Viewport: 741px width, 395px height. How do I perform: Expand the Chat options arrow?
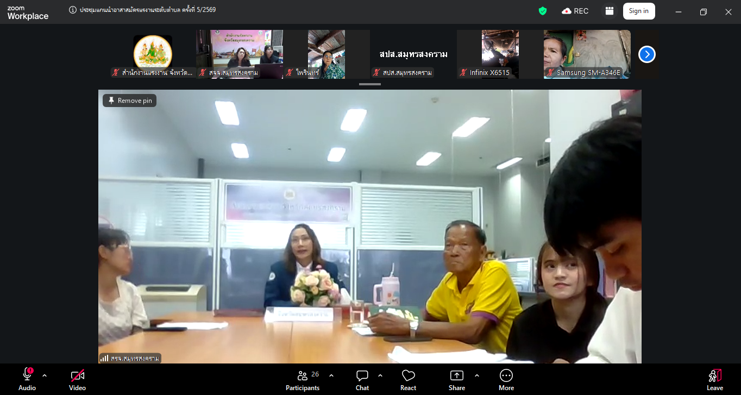(380, 375)
